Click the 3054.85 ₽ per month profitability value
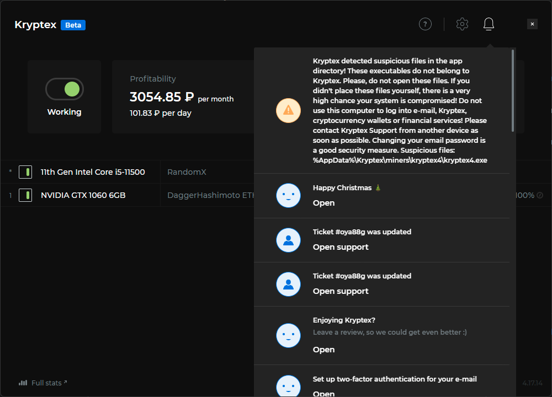The image size is (552, 397). 181,97
